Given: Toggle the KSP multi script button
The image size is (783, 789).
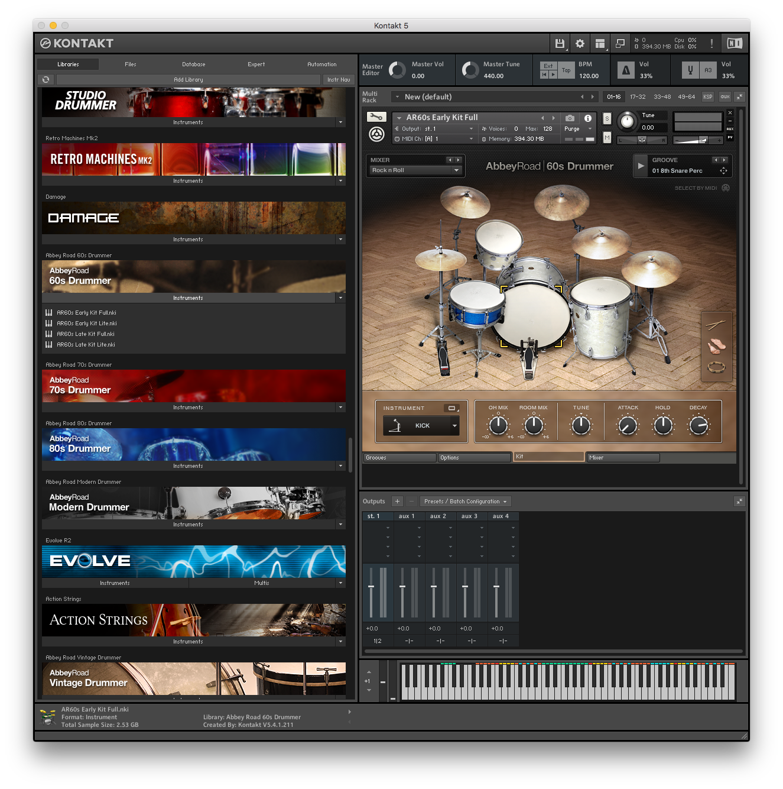Looking at the screenshot, I should click(708, 96).
